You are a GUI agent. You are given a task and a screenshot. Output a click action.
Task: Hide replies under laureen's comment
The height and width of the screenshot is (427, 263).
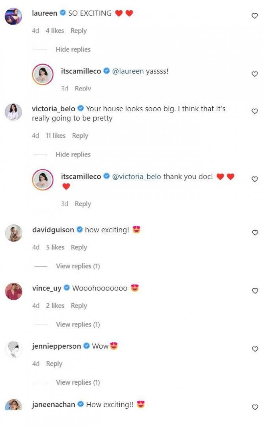pos(73,50)
